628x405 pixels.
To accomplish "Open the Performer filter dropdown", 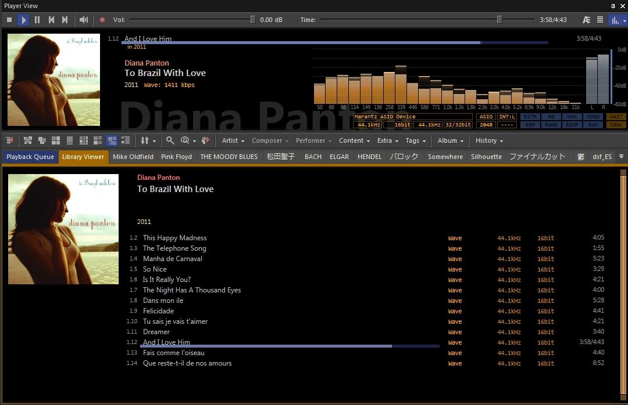I will (x=313, y=141).
